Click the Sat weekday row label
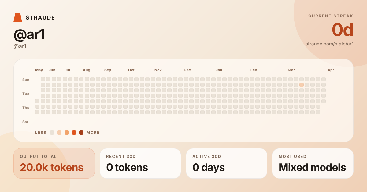Screen dimensions: 367x192 point(25,122)
